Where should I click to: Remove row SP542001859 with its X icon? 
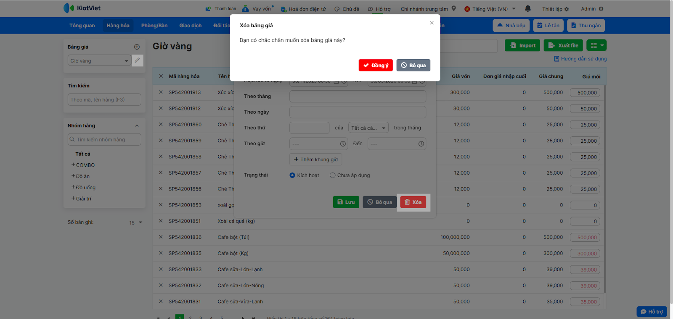(161, 140)
